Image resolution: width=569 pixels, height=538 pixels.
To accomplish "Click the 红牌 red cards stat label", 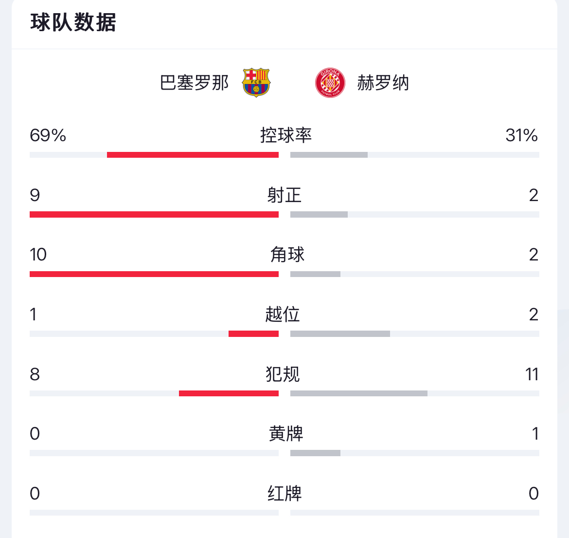I will [x=284, y=493].
